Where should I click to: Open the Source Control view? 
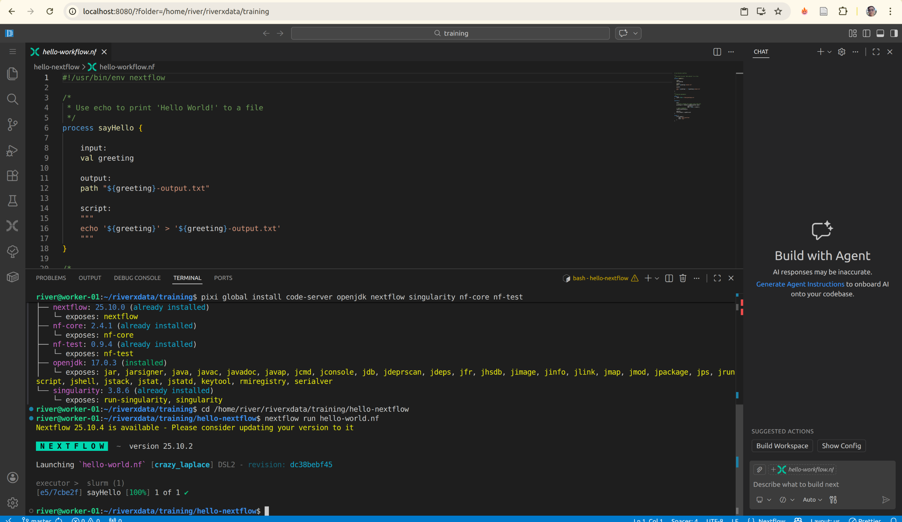(13, 124)
